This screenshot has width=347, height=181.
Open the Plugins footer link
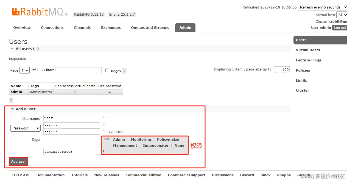coord(284,175)
